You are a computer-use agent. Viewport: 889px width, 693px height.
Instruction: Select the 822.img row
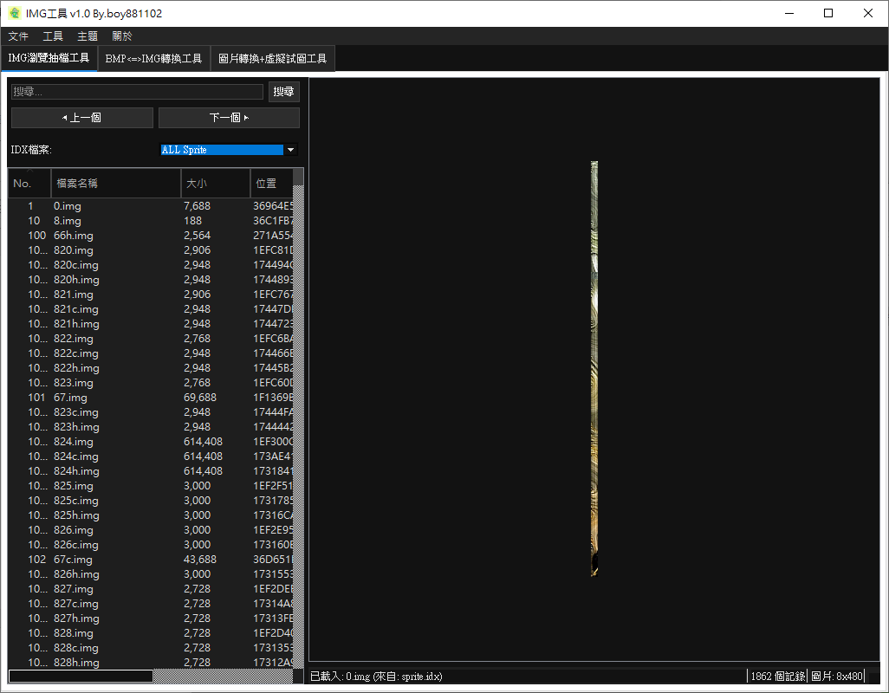pyautogui.click(x=152, y=339)
